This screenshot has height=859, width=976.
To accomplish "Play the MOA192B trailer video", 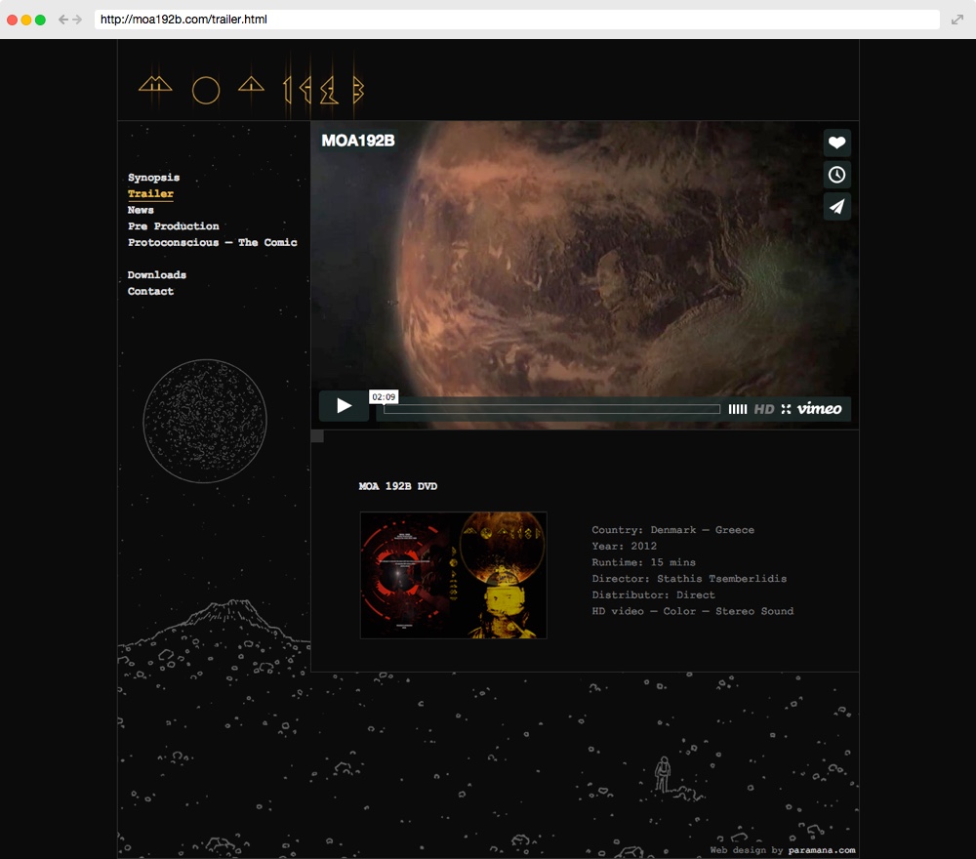I will pyautogui.click(x=344, y=406).
